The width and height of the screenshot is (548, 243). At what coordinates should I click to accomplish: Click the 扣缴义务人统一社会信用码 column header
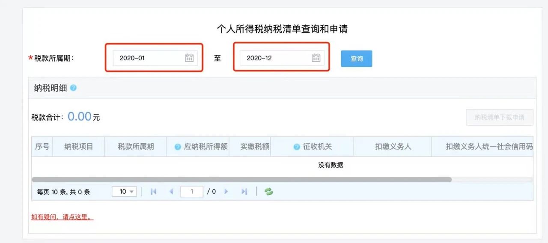point(483,146)
